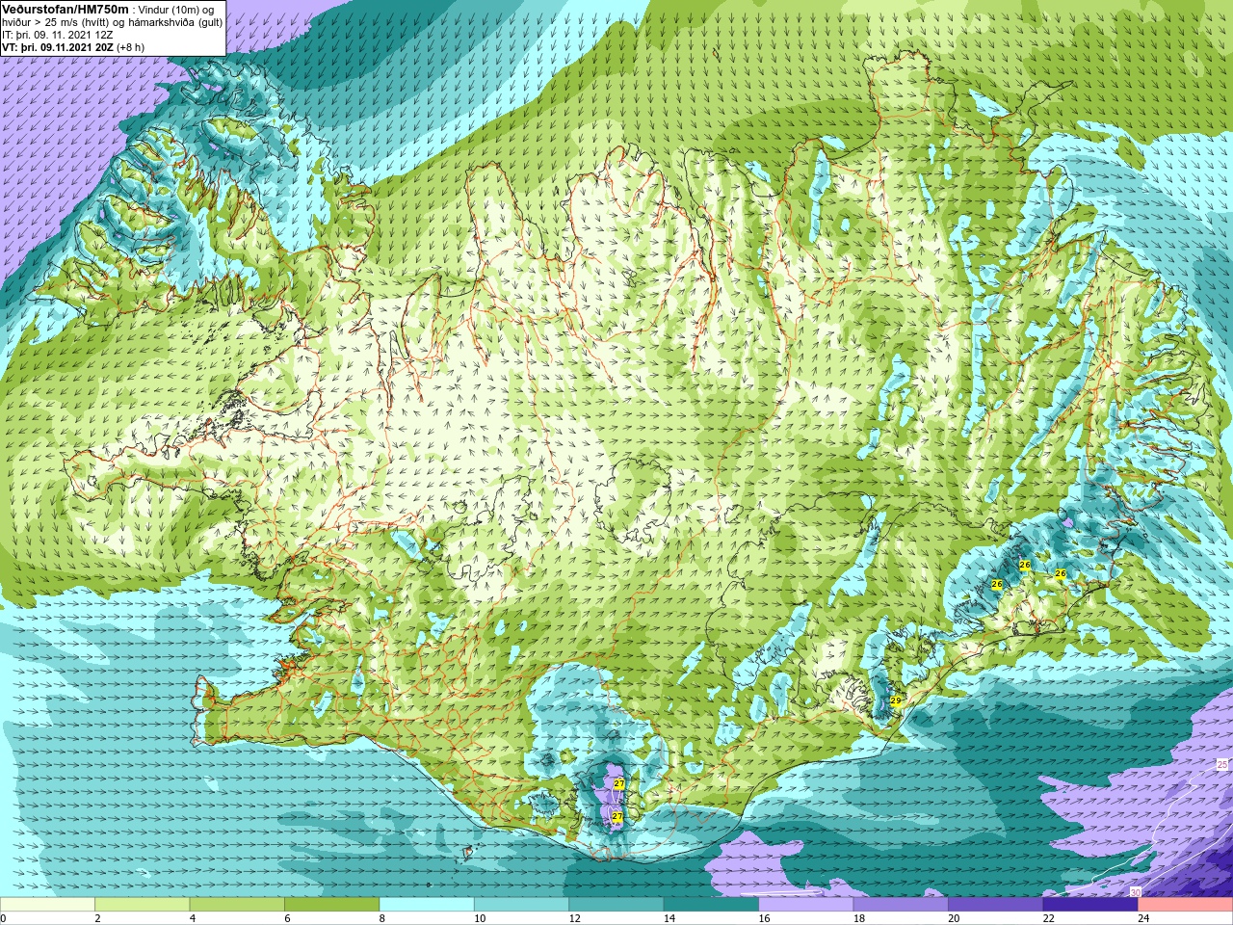The width and height of the screenshot is (1233, 925).
Task: Click the yellow '29' gust label
Action: (x=896, y=701)
